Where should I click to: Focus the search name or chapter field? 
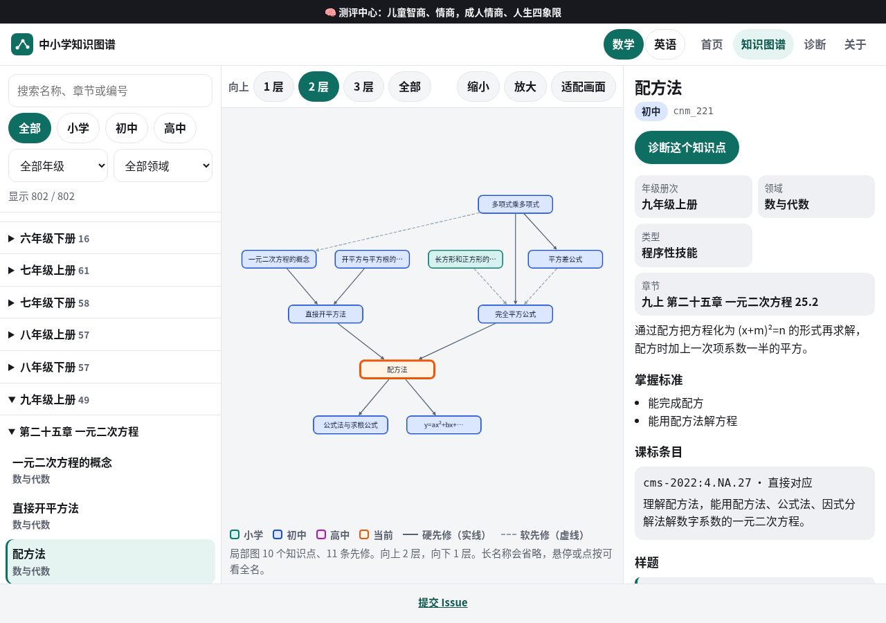click(x=110, y=91)
